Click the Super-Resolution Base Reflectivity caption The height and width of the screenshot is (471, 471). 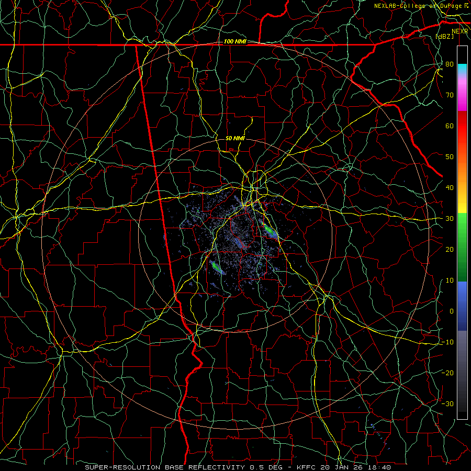pyautogui.click(x=238, y=467)
